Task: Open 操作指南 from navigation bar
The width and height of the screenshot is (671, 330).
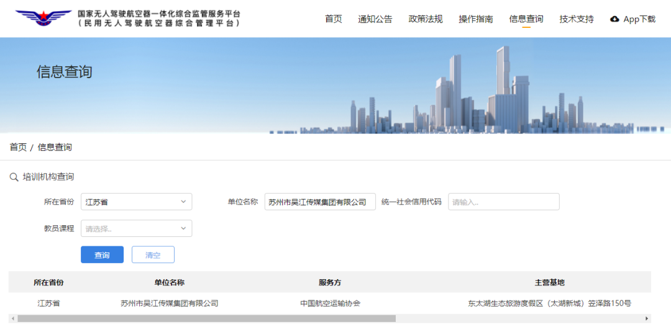Action: pos(476,19)
